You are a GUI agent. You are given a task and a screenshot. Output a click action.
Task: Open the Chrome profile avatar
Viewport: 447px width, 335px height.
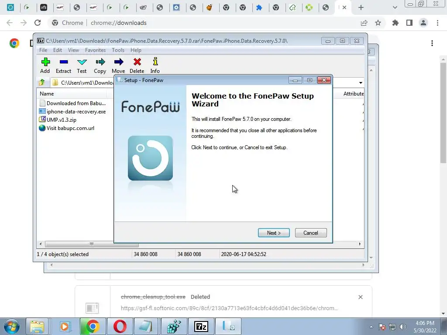[423, 23]
